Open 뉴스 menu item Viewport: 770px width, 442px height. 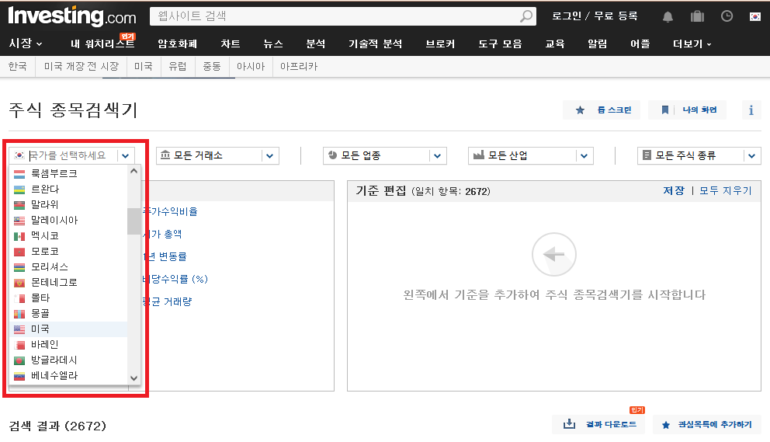click(273, 44)
